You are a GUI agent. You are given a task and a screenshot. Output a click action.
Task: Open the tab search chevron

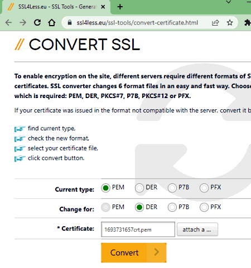click(229, 2)
